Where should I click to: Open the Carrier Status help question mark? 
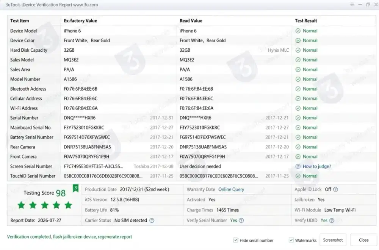(152, 221)
